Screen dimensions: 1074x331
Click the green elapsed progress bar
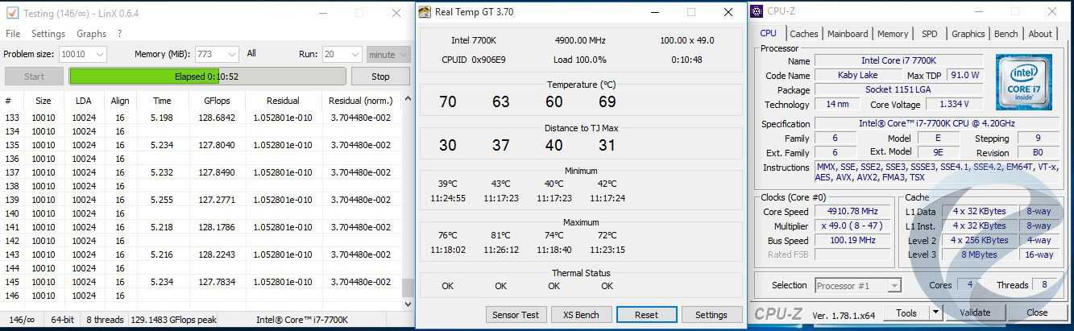(x=207, y=77)
